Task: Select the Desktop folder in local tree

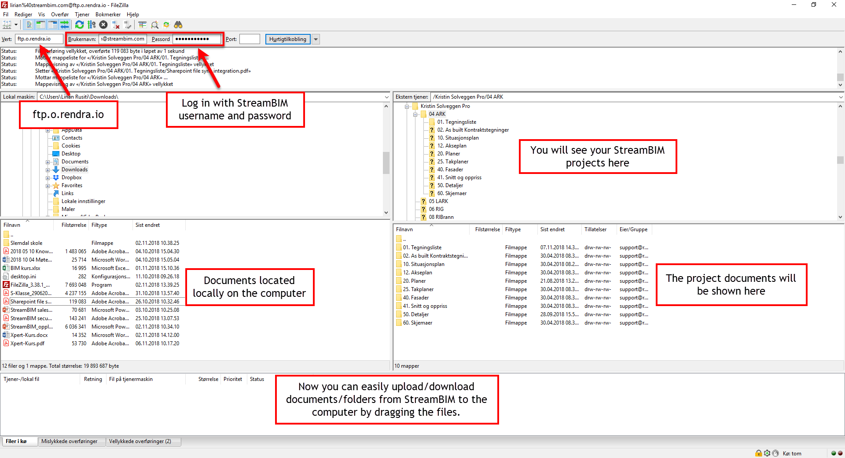Action: [70, 154]
